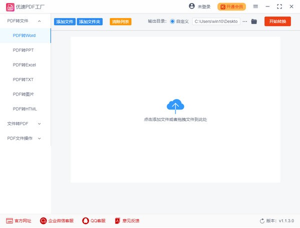Viewport: 300px width, 228px height.
Task: Click the three-dots browse path button
Action: point(245,21)
